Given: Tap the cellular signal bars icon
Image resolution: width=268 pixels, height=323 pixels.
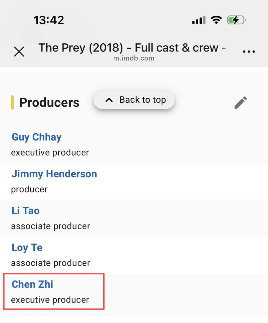Looking at the screenshot, I should pyautogui.click(x=199, y=20).
